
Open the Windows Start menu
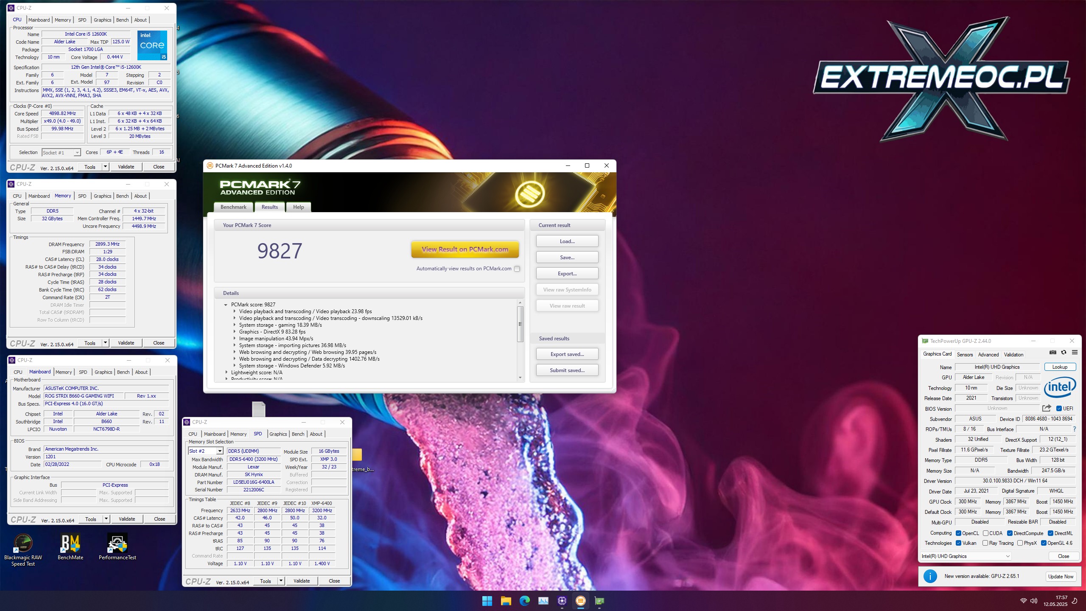click(x=487, y=601)
